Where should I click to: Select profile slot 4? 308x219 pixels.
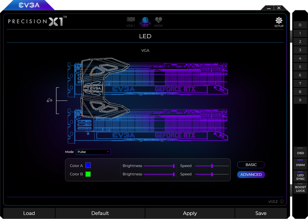click(300, 58)
